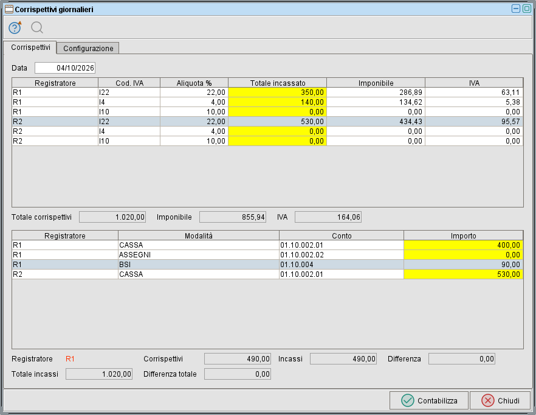Click the window icon in title bar
This screenshot has width=536, height=415.
click(9, 9)
